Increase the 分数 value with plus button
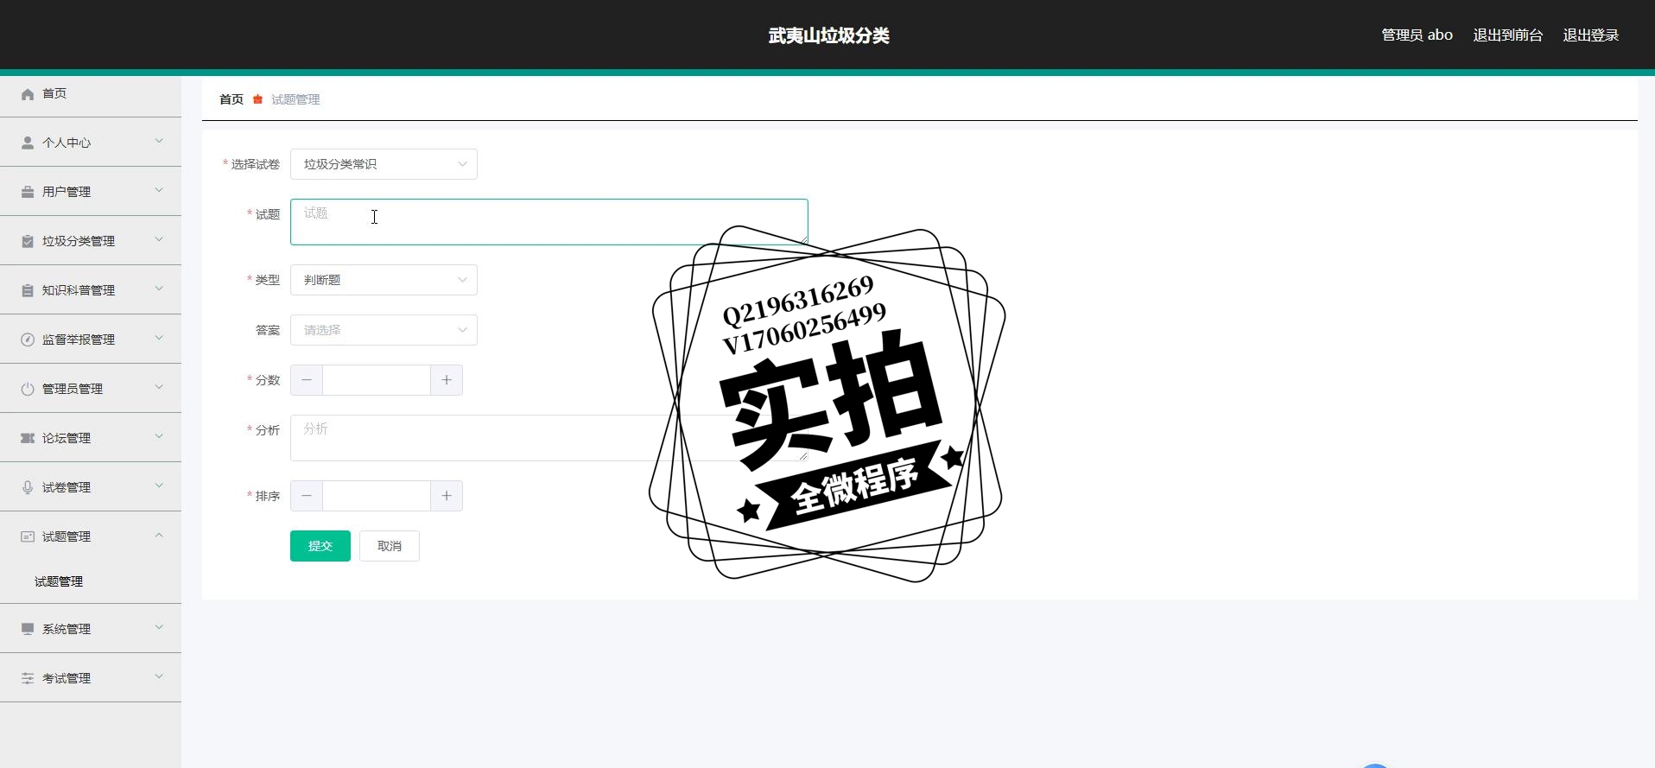 click(x=447, y=380)
